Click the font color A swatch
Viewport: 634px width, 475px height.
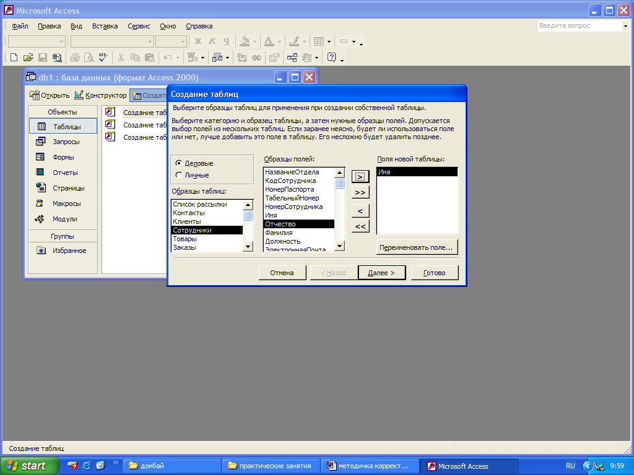[x=269, y=41]
